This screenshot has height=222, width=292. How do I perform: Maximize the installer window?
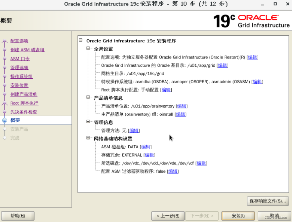coord(275,4)
